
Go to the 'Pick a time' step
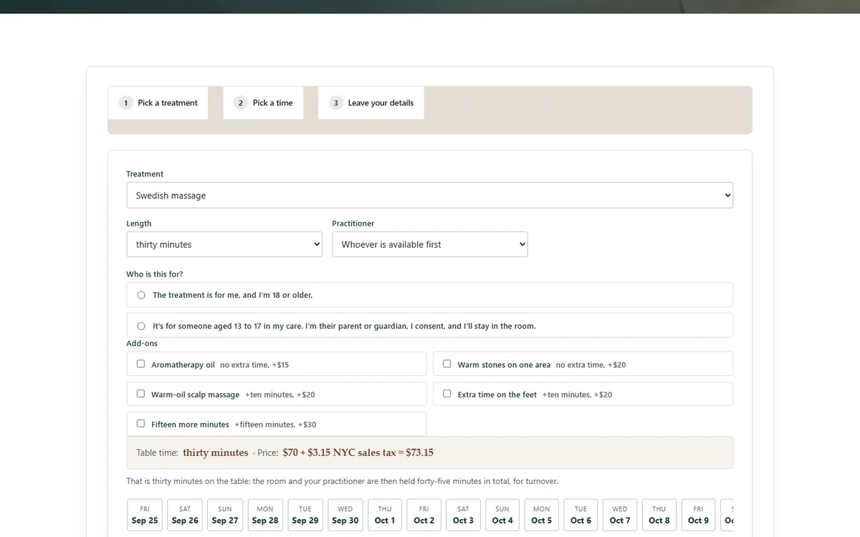(x=263, y=103)
